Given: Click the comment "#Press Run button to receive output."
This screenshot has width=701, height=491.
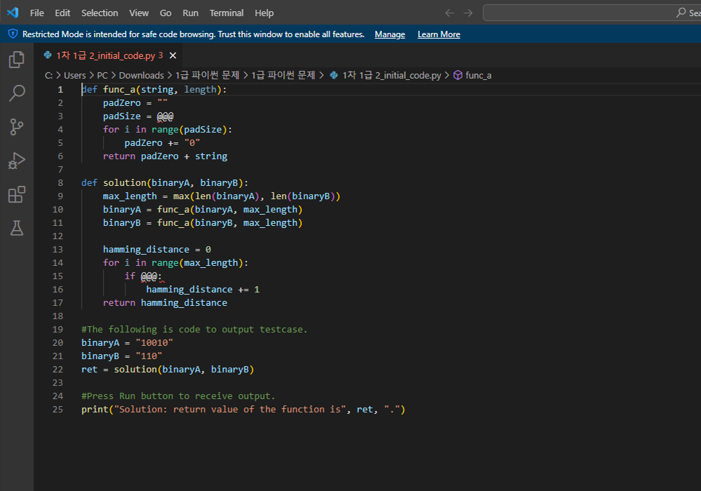Looking at the screenshot, I should (x=178, y=396).
